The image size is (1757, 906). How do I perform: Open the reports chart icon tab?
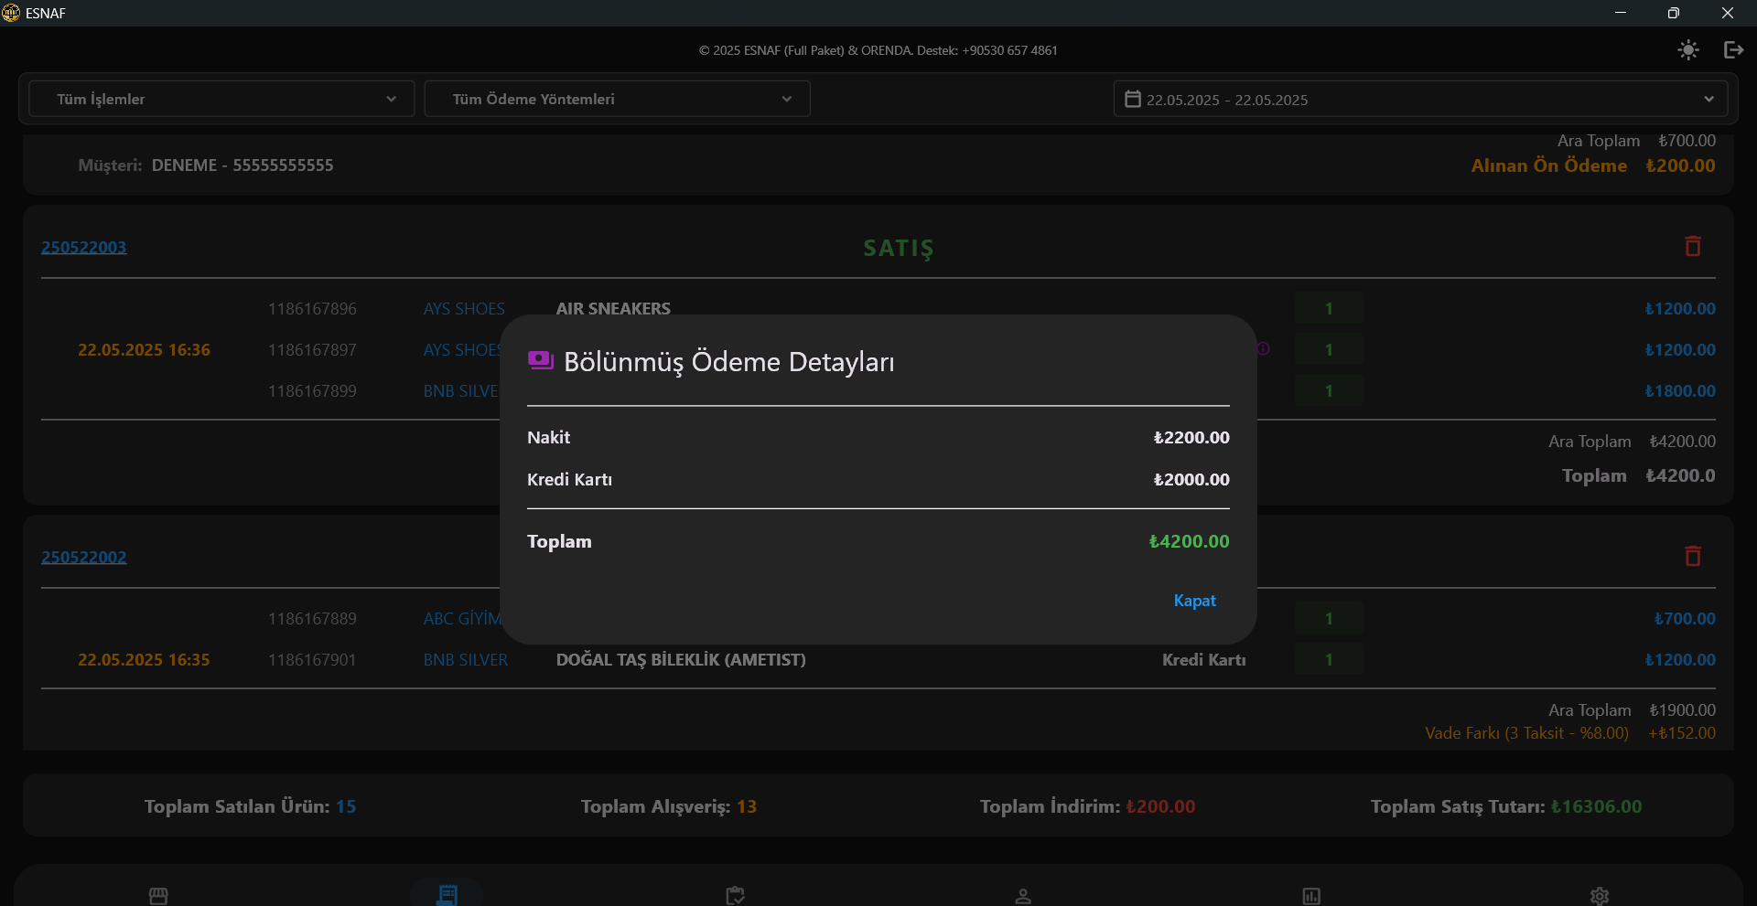click(1311, 895)
